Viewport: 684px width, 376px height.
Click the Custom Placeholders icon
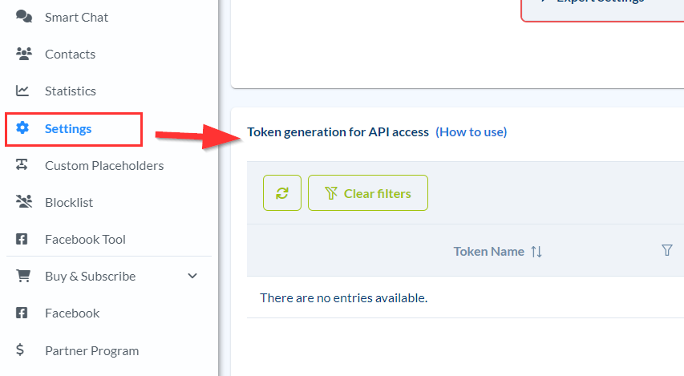[23, 165]
